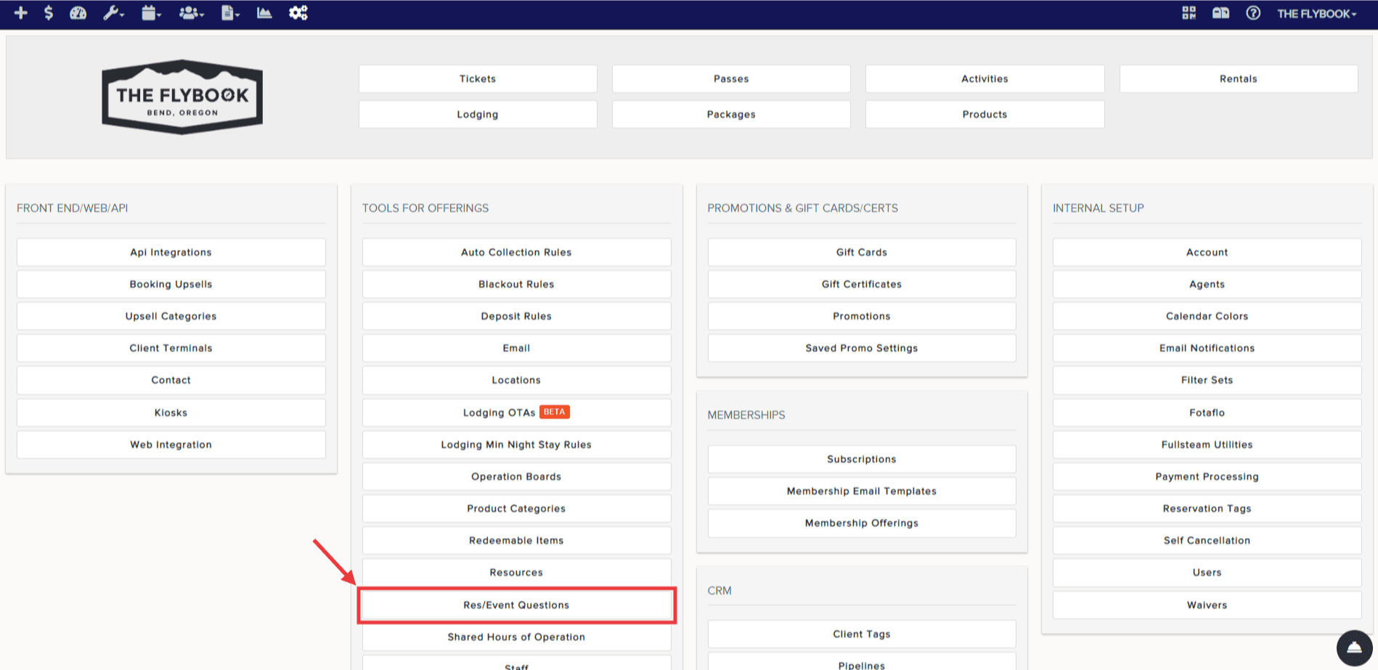Open Lodging OTAs beta

tap(516, 413)
